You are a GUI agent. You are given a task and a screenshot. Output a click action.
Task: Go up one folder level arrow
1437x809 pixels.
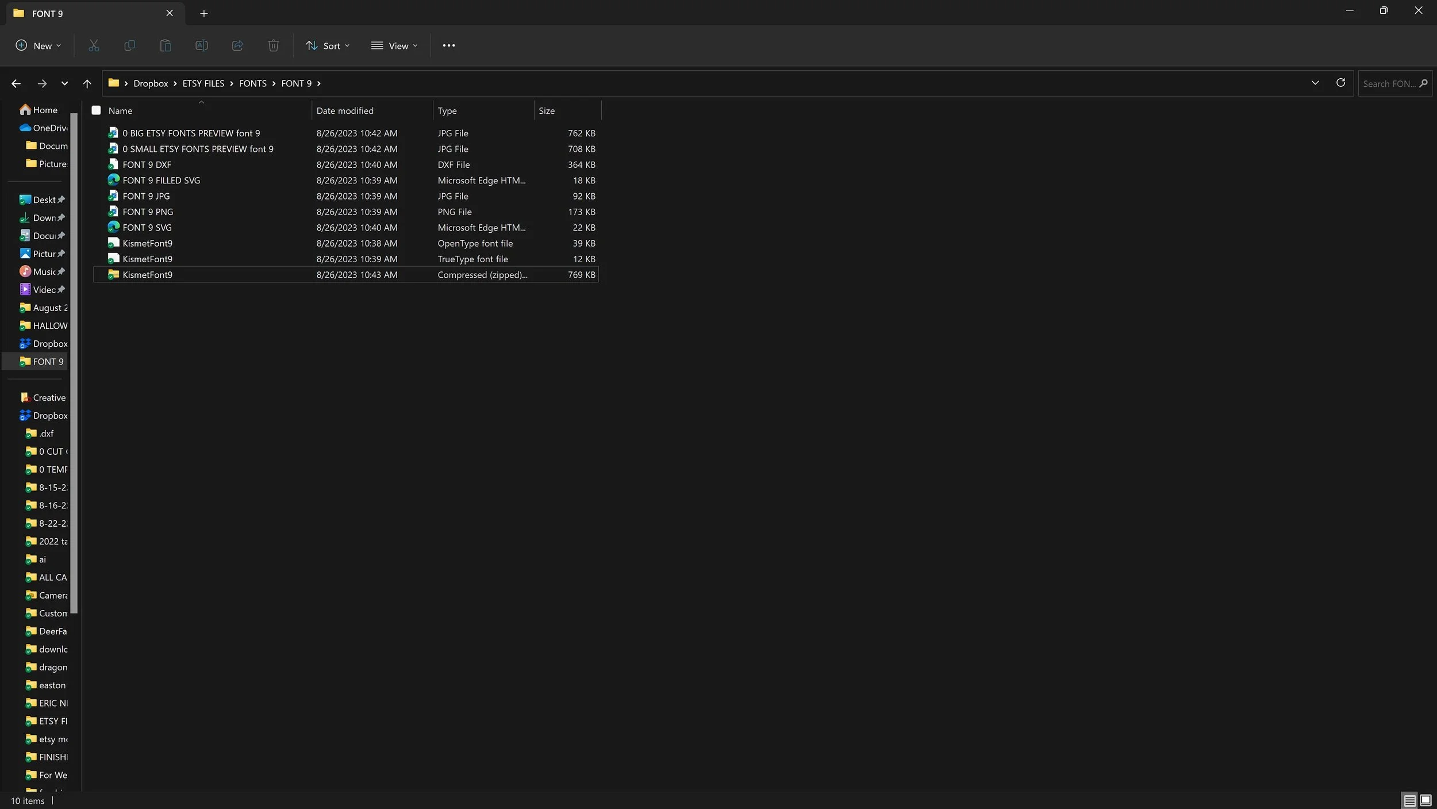coord(87,83)
